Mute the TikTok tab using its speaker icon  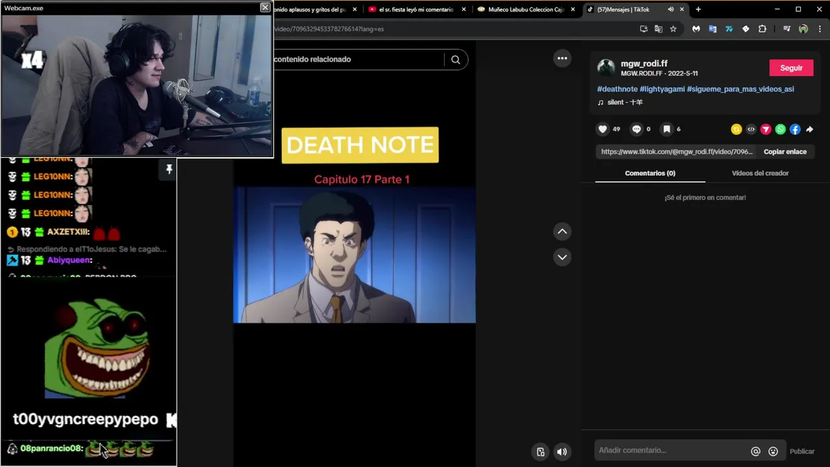tap(670, 10)
